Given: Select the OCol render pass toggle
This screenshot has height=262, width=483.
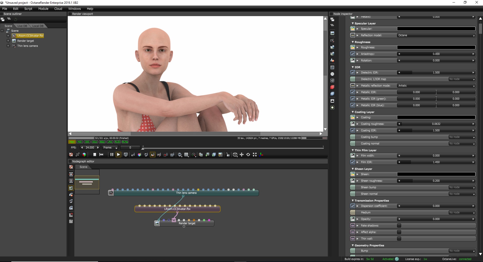Looking at the screenshot, I should click(95, 142).
